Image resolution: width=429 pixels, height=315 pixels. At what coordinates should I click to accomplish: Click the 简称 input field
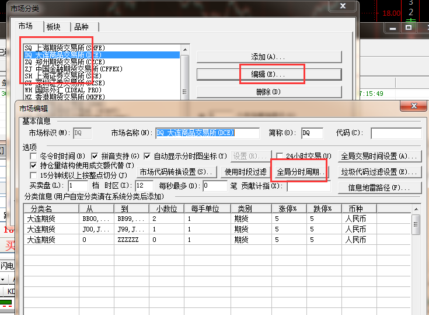click(x=312, y=133)
